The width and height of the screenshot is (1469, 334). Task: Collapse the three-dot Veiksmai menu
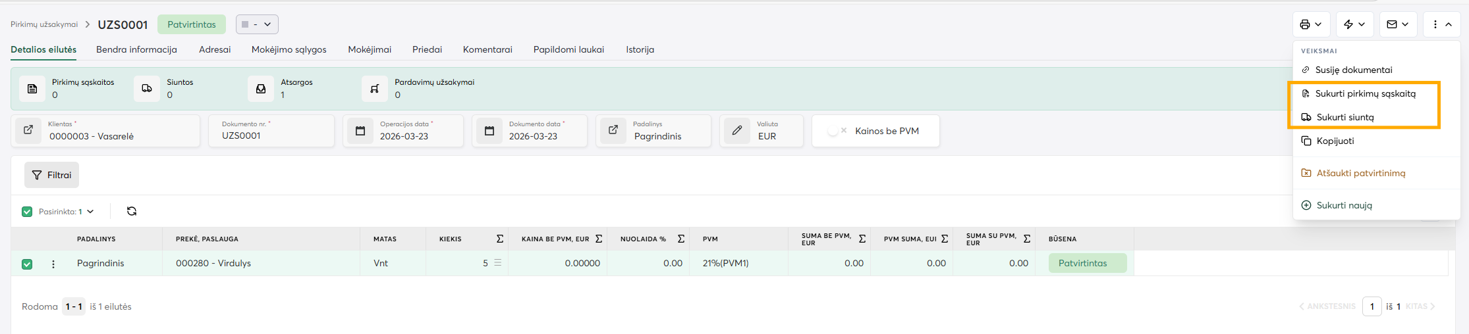coord(1441,24)
